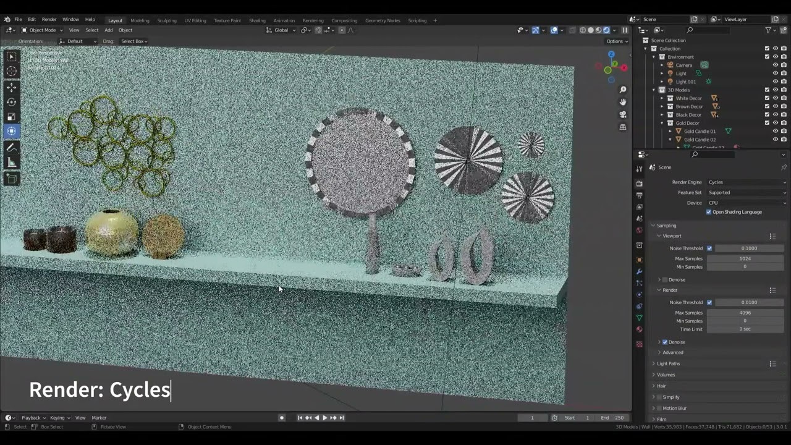Expand the Light Paths panel
The height and width of the screenshot is (445, 791).
(668, 363)
